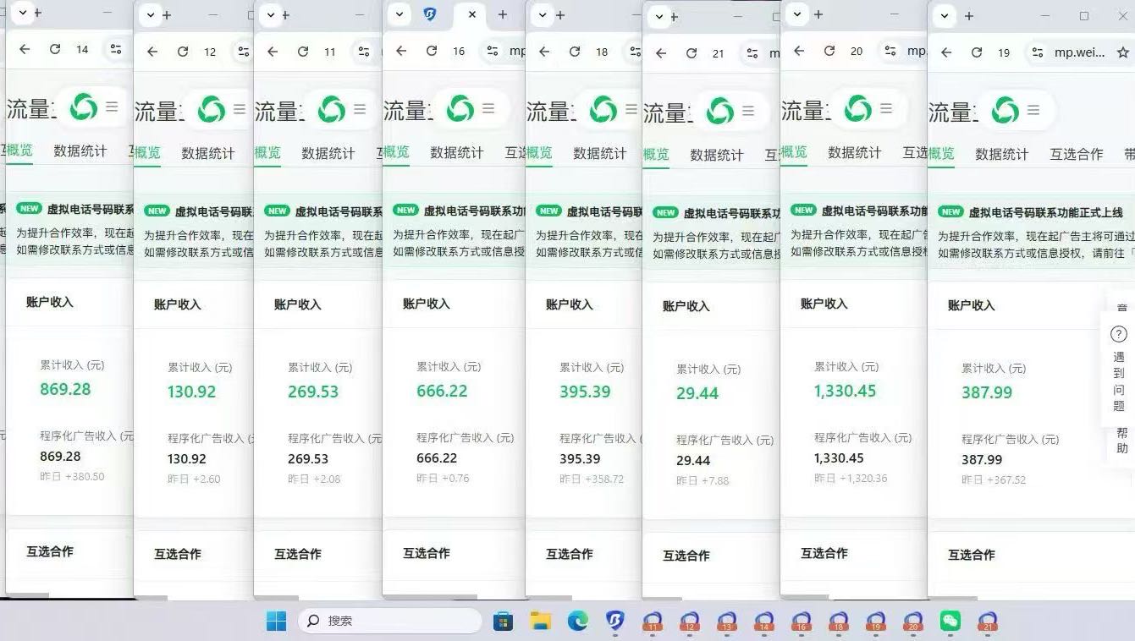Open File Explorer from the taskbar
Screen dimensions: 1135x641
[x=540, y=620]
